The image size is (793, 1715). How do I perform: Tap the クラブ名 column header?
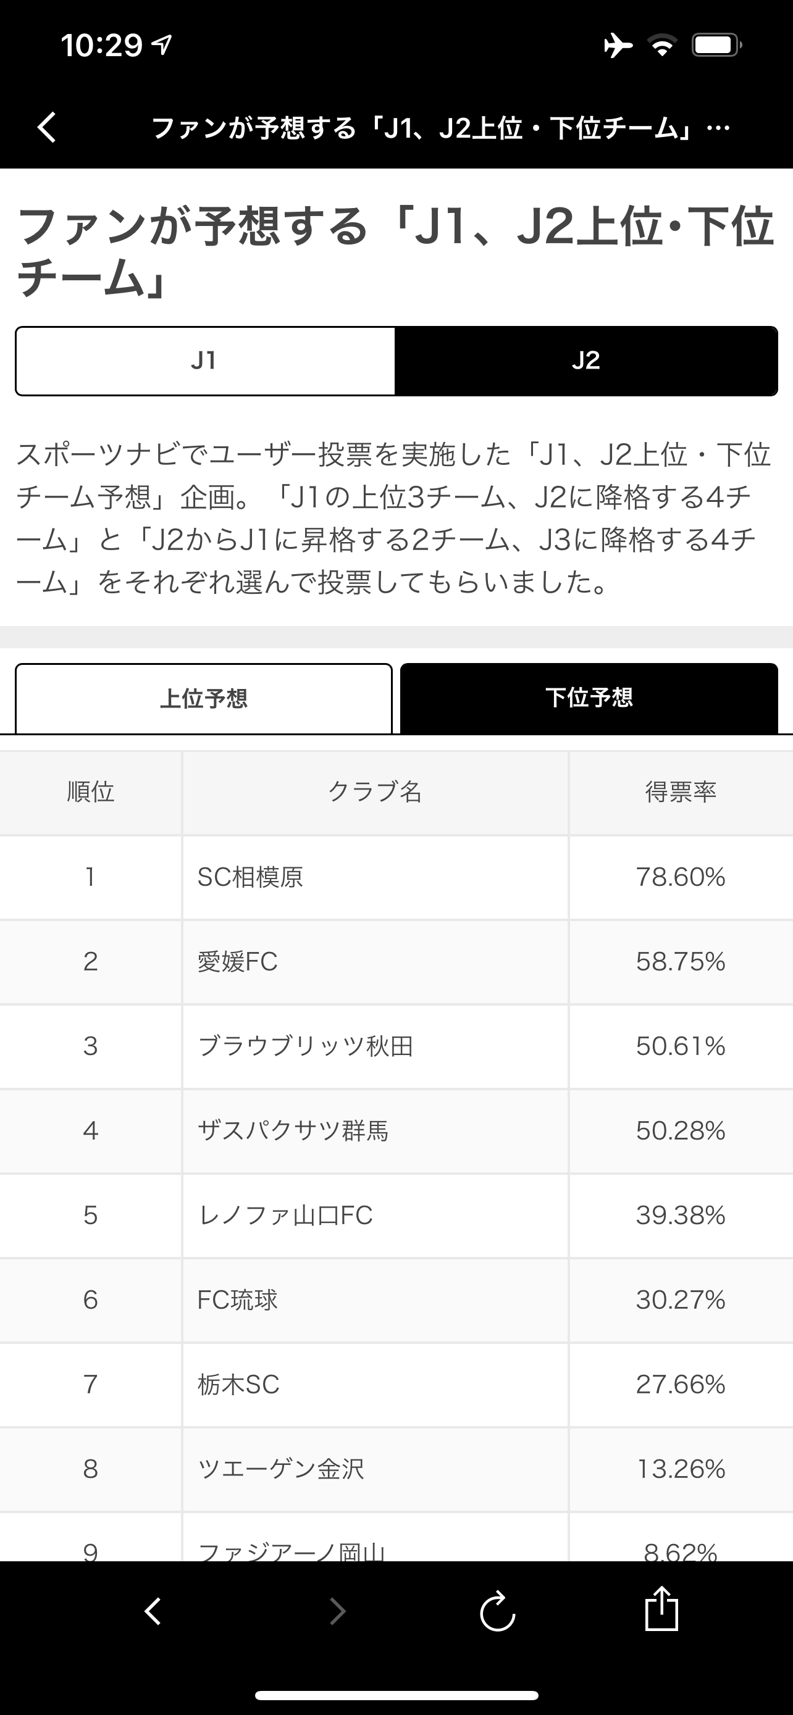(x=375, y=792)
